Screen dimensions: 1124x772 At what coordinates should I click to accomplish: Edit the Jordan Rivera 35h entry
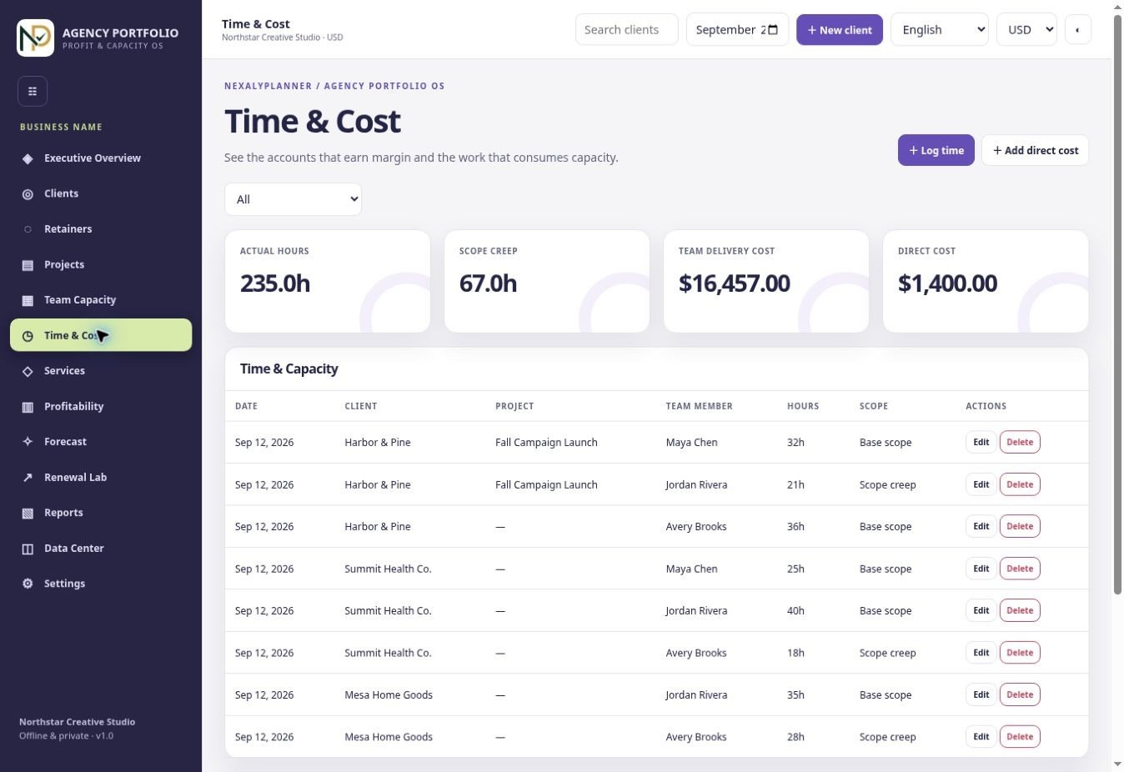tap(981, 694)
